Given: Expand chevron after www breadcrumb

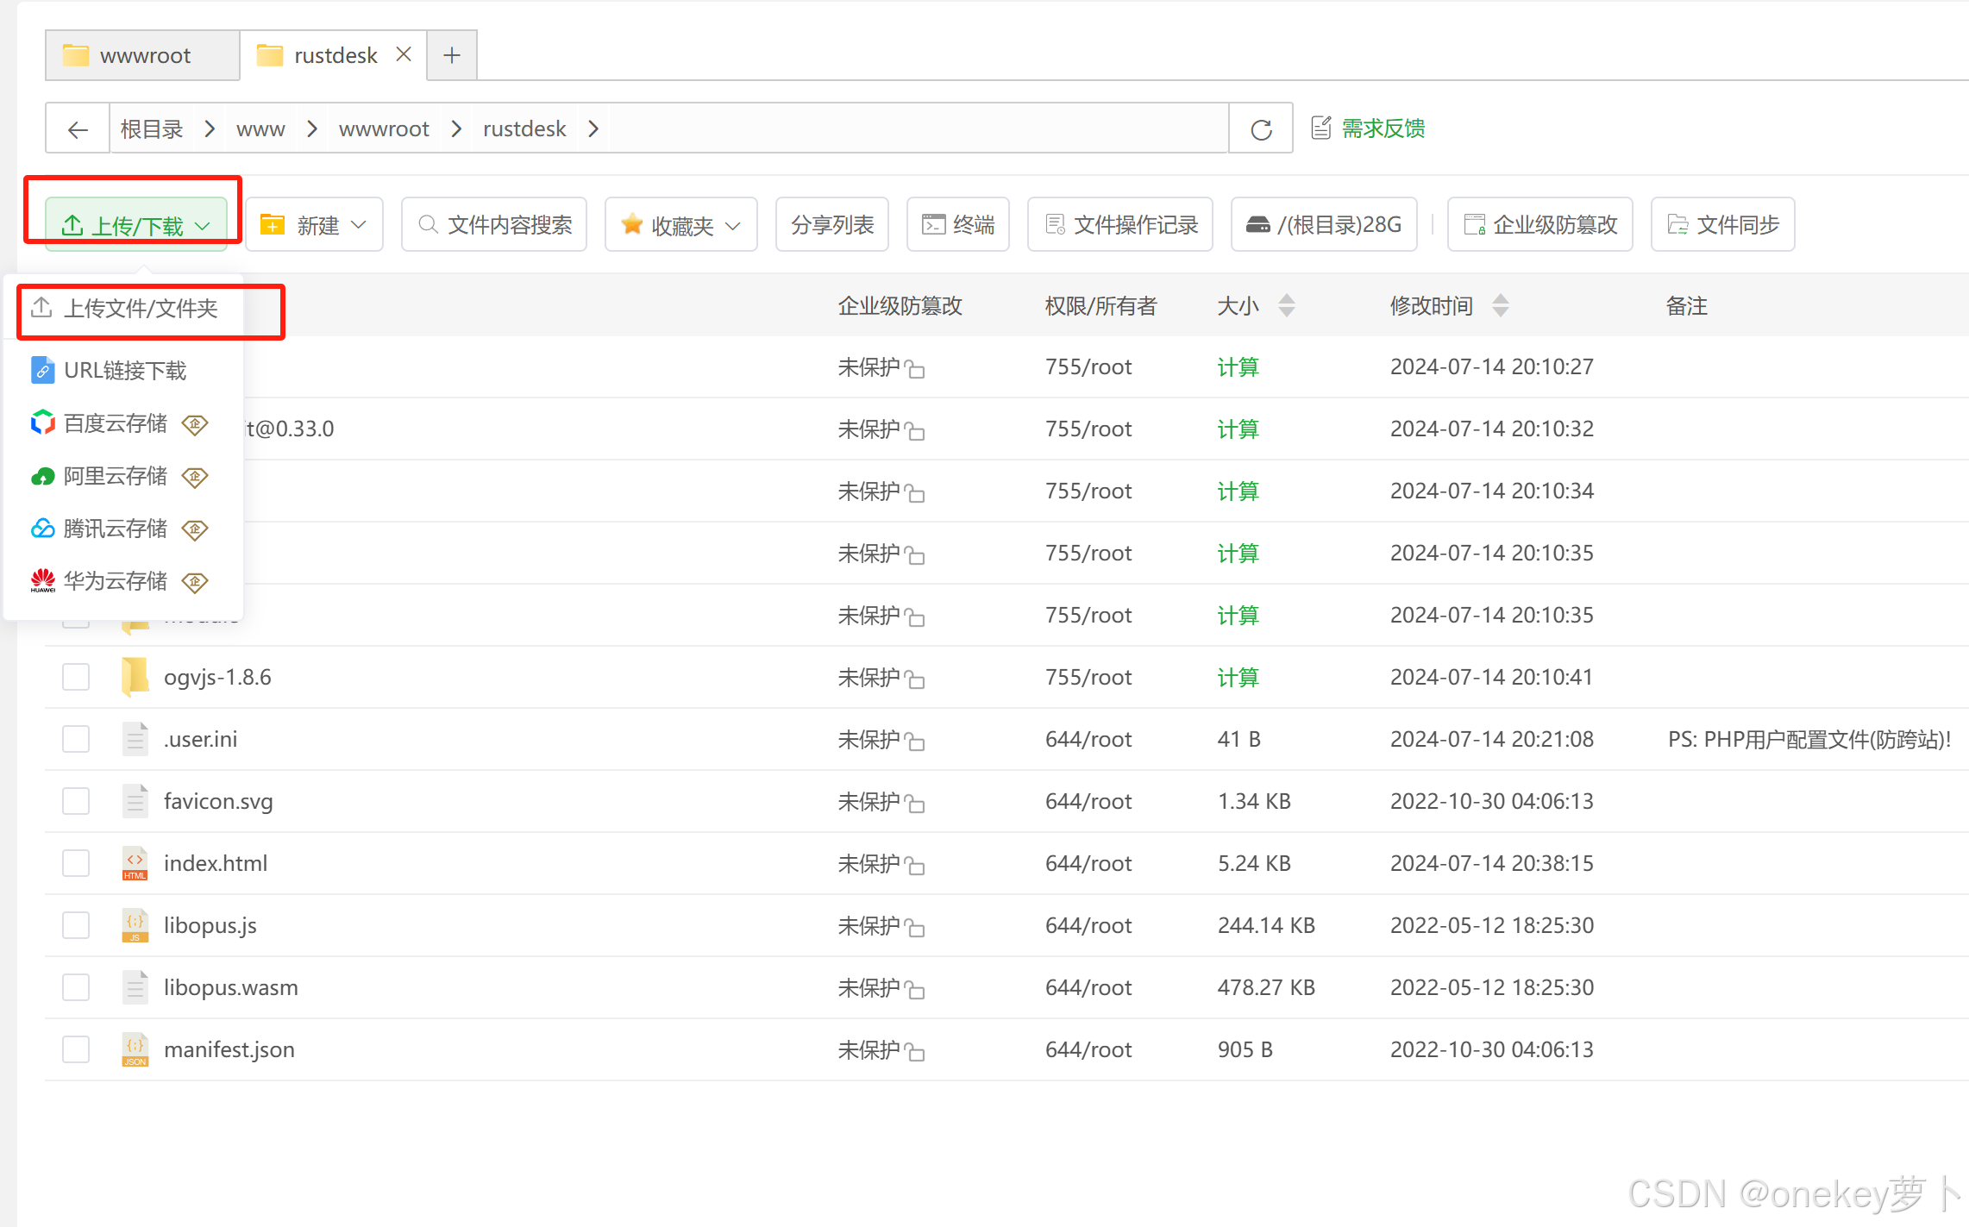Looking at the screenshot, I should [312, 129].
